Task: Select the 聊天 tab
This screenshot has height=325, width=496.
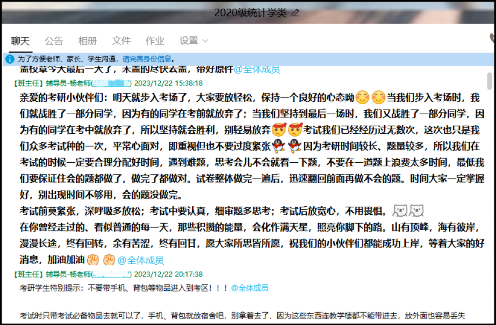Action: [x=20, y=41]
